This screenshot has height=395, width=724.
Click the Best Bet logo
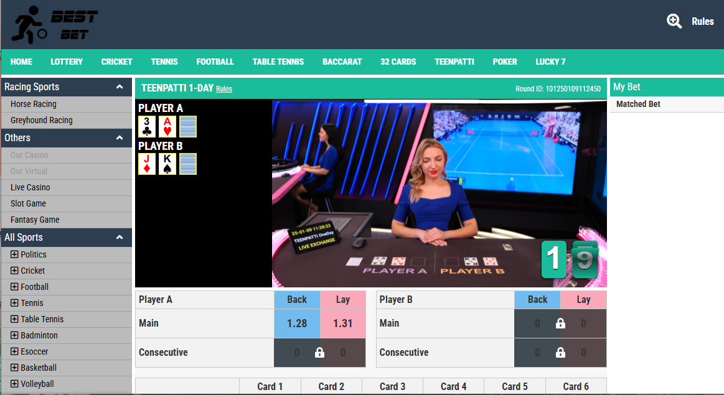click(x=55, y=25)
